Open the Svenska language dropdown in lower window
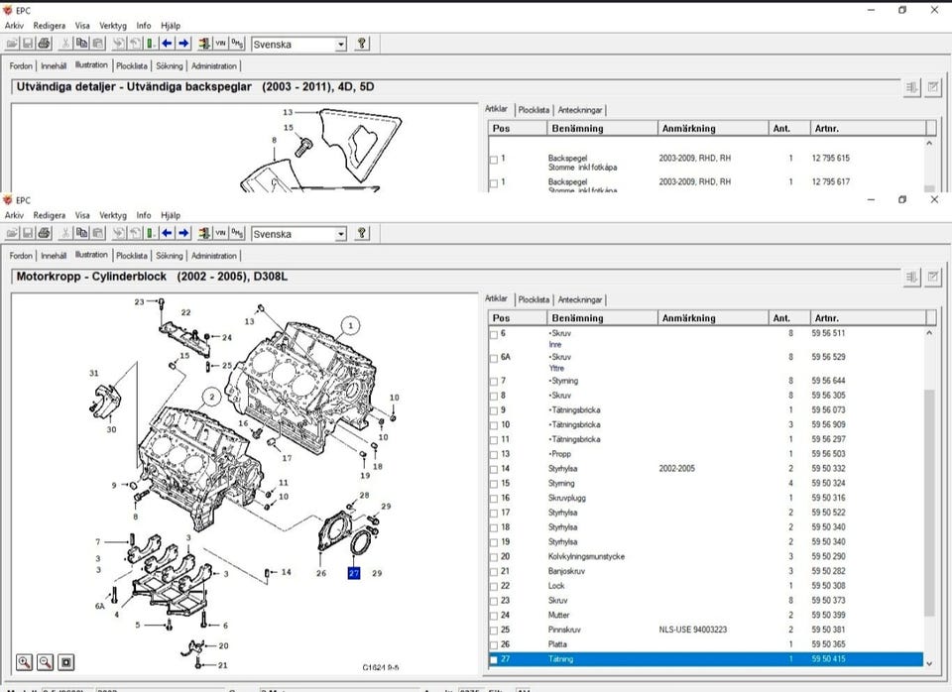 (340, 235)
